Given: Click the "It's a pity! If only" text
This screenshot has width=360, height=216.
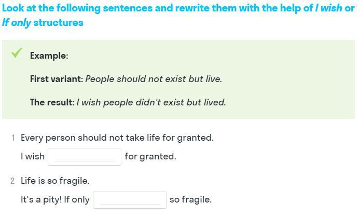Looking at the screenshot, I should click(x=55, y=199).
